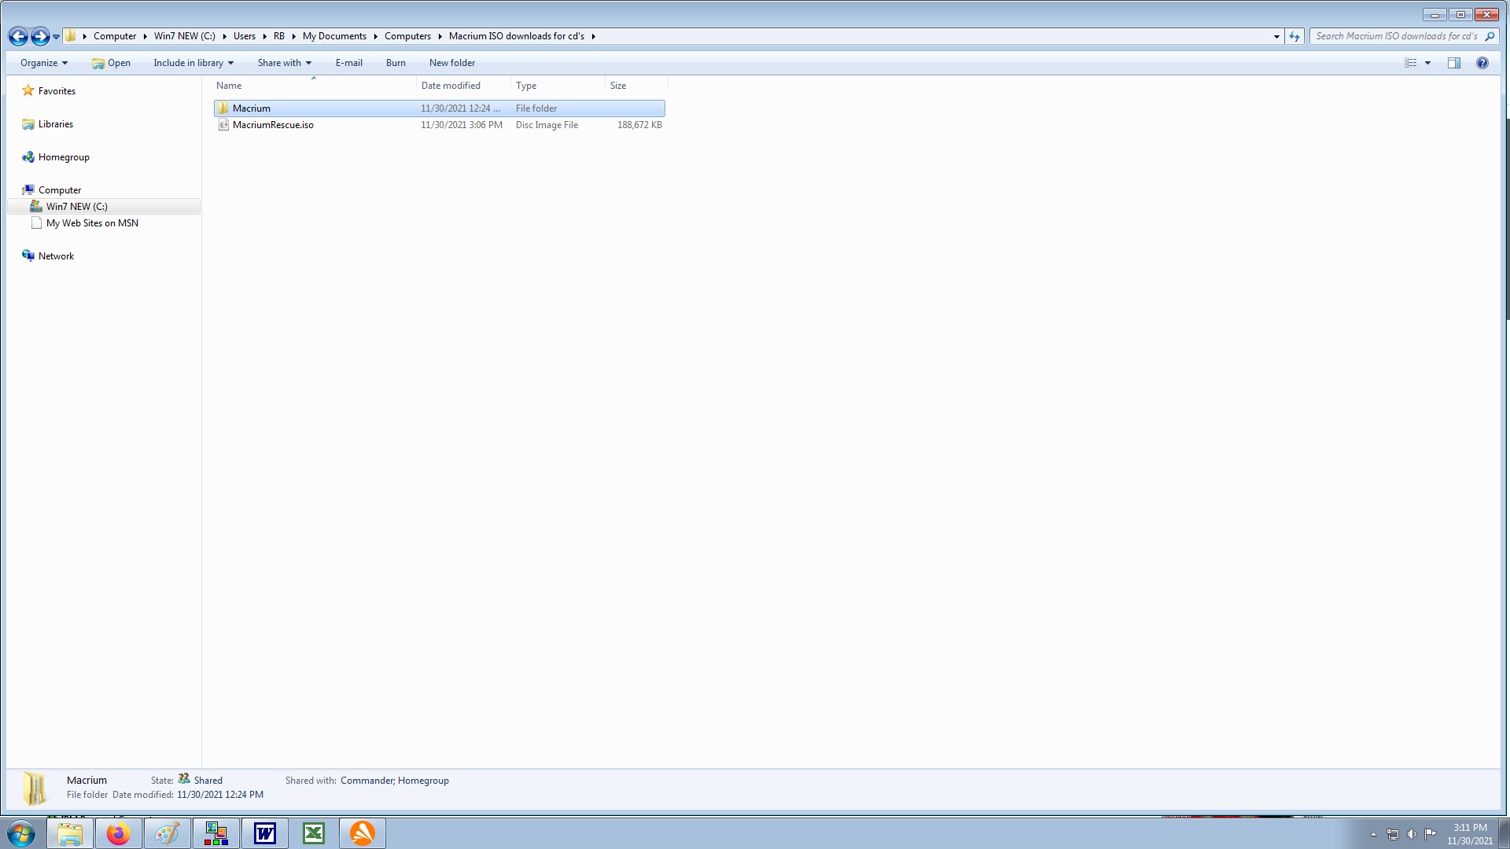Click the volume speaker tray icon

[x=1412, y=834]
